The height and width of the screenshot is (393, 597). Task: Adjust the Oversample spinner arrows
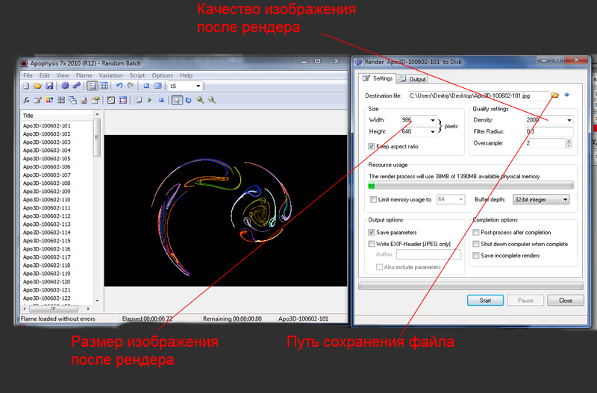point(569,143)
